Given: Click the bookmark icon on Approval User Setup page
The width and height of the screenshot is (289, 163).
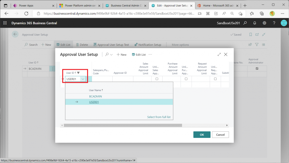Looking at the screenshot, I should 251,34.
